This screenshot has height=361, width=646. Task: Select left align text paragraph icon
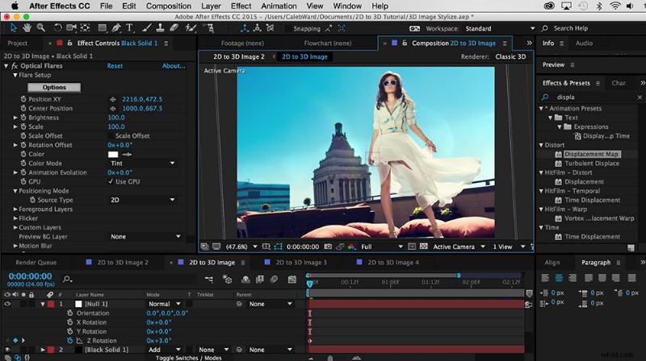(x=545, y=278)
